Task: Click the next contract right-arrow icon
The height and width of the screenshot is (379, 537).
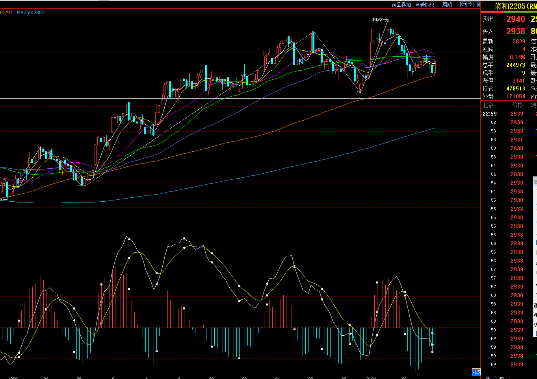Action: click(470, 4)
